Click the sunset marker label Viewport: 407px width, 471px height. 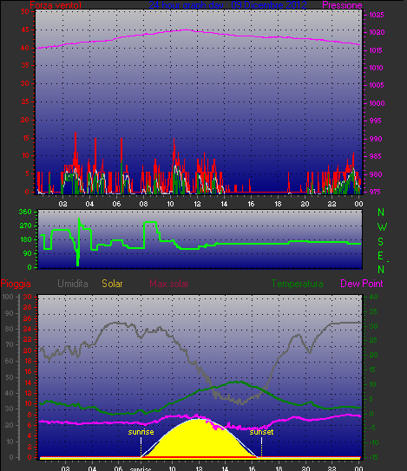click(x=261, y=432)
